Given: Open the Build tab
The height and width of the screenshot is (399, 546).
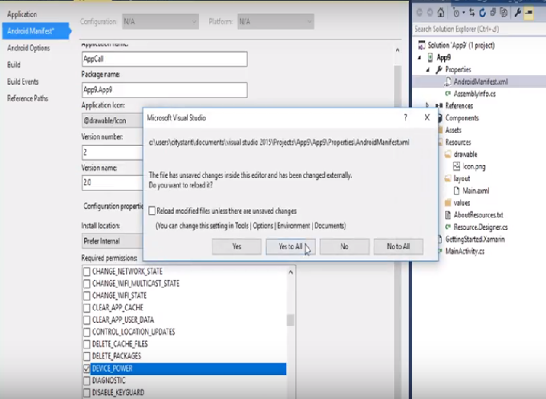Looking at the screenshot, I should (14, 65).
